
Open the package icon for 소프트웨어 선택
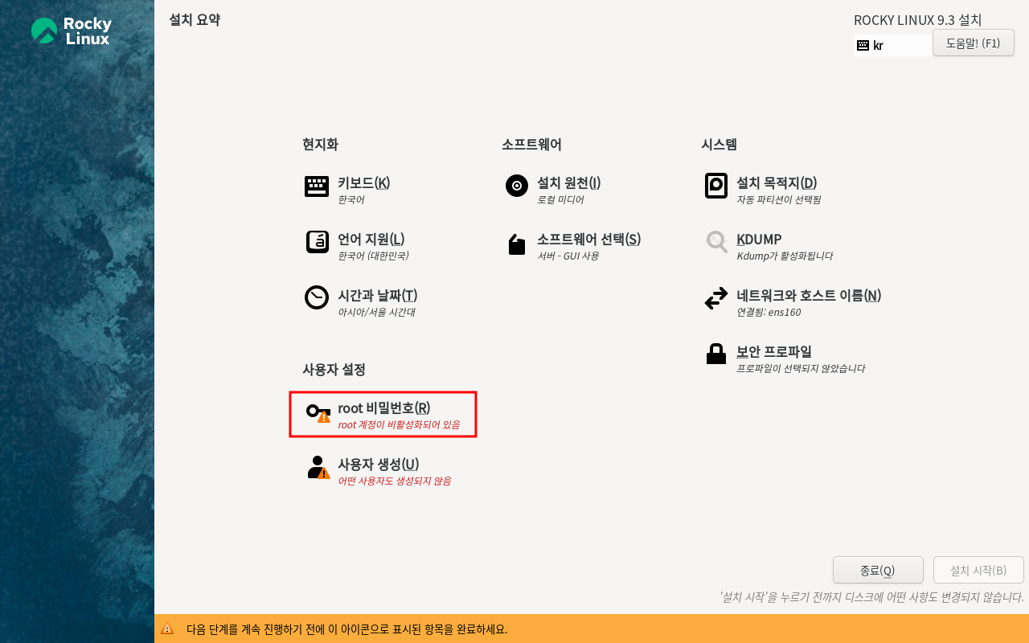[517, 244]
